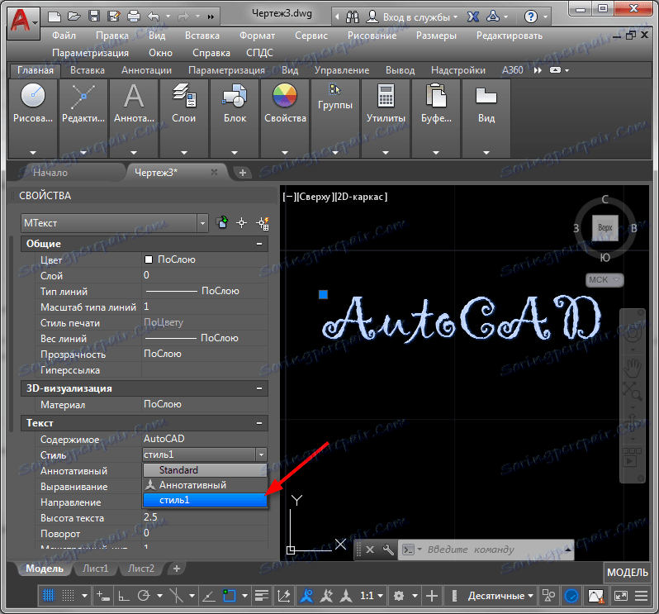This screenshot has width=659, height=614.
Task: Toggle snap mode dotted grid icon
Action: coord(68,596)
